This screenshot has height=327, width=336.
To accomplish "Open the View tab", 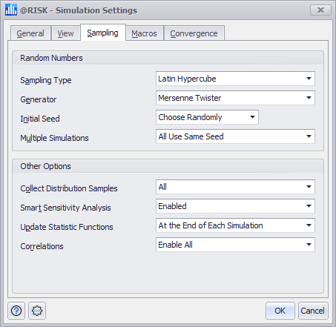I will point(65,33).
